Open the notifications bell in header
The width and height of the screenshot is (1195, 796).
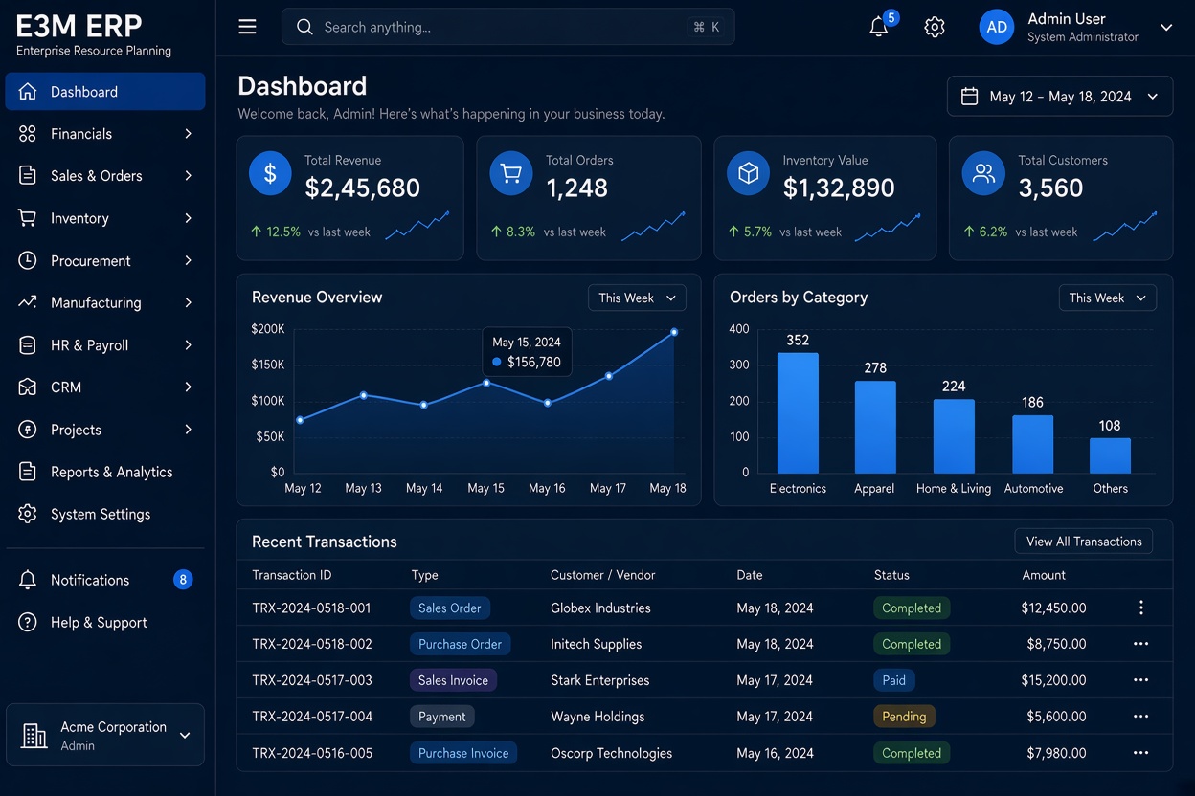pos(878,27)
